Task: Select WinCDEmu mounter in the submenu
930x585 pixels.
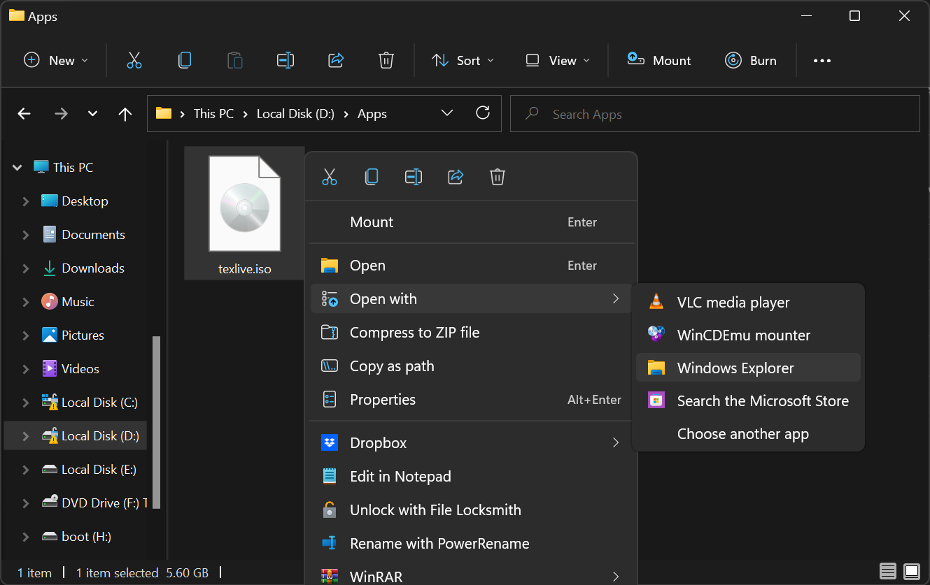Action: click(x=743, y=335)
